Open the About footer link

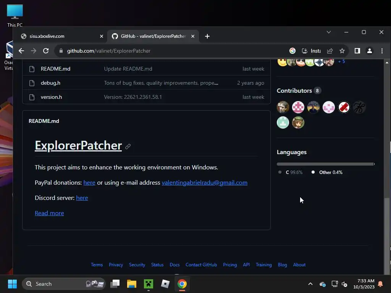[299, 265]
